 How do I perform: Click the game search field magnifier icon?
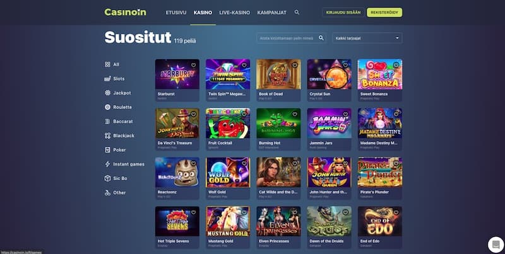pyautogui.click(x=321, y=38)
